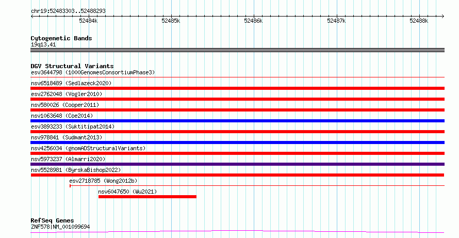Open the Cytogenetic Bands track title

(61, 38)
